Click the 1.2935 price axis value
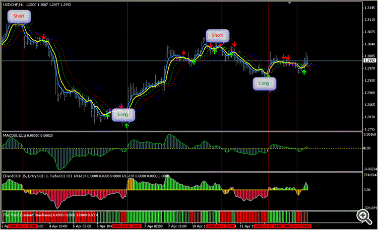 click(x=369, y=81)
